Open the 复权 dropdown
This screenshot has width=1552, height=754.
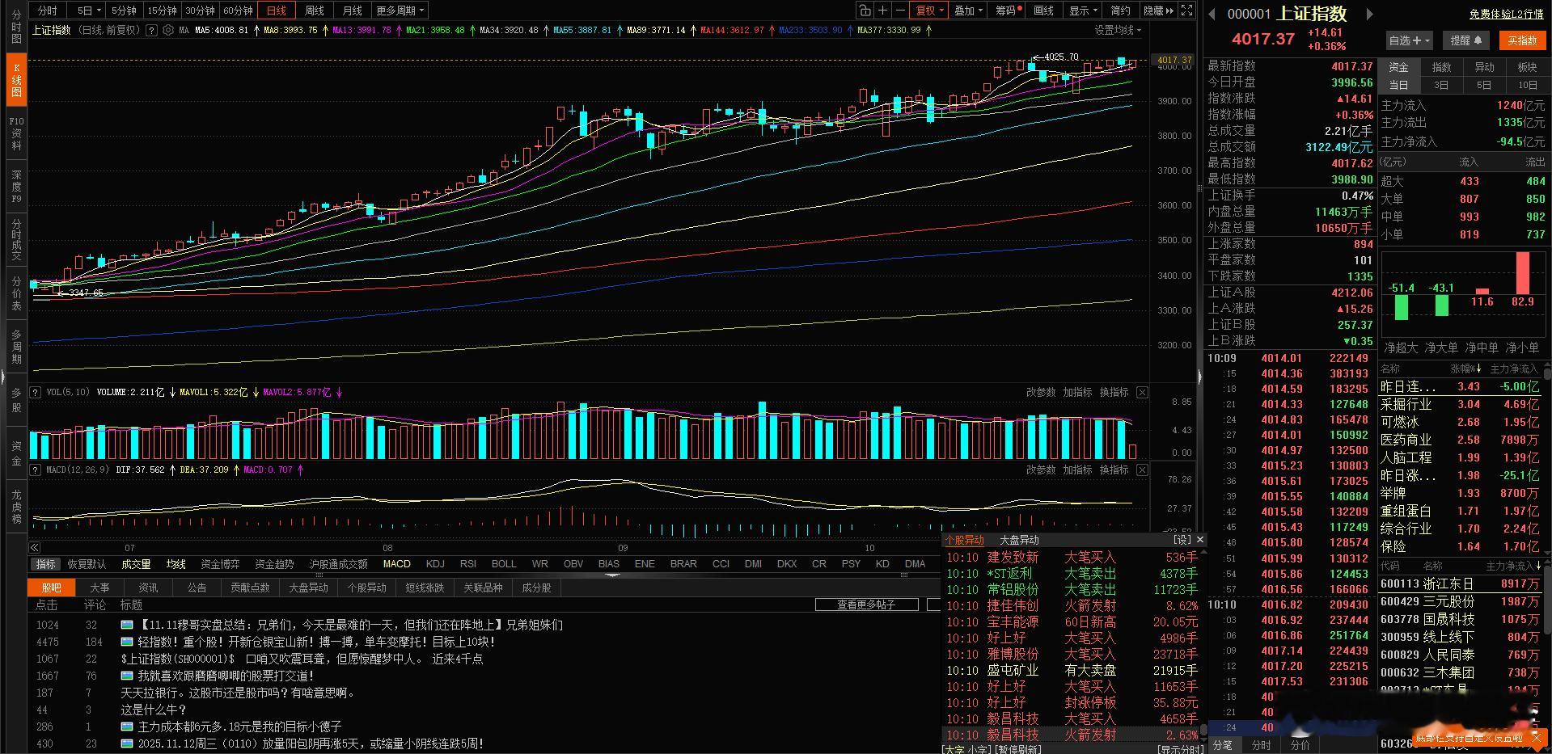click(x=929, y=11)
